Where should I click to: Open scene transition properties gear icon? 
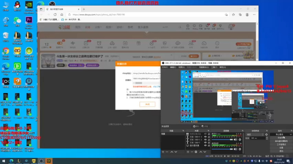267,134
